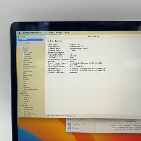Select Controller in the sidebar
The image size is (141, 141).
pyautogui.click(x=26, y=54)
